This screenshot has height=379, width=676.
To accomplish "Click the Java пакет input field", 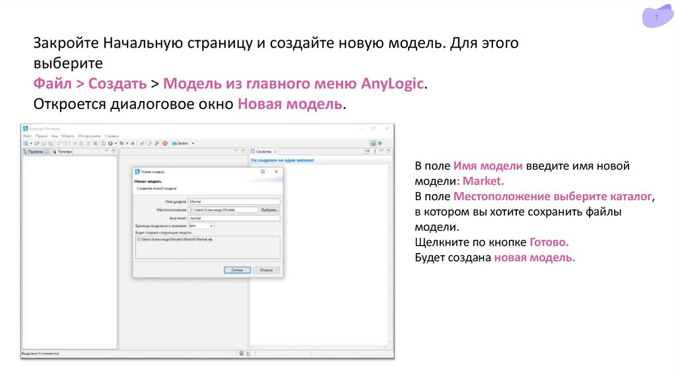I will 234,218.
